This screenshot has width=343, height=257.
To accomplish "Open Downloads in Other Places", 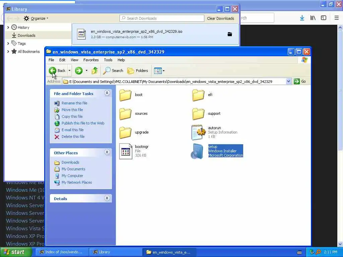I will [x=70, y=162].
